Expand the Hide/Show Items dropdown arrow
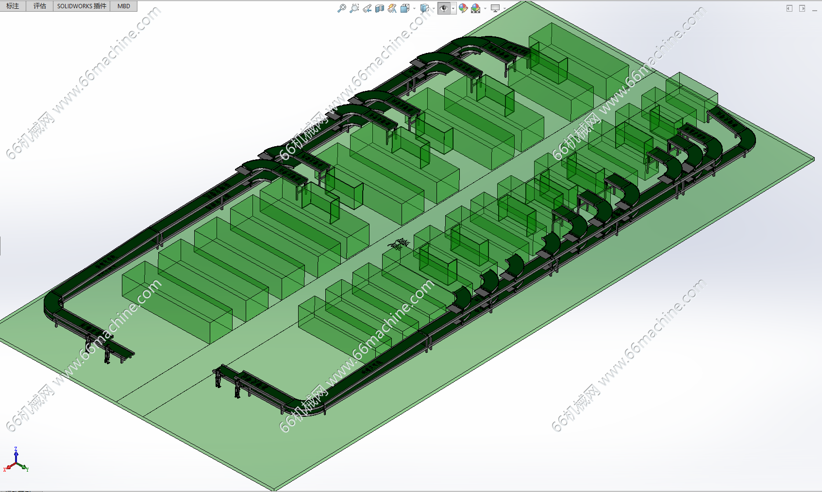Screen dimensions: 822x492 pos(453,8)
